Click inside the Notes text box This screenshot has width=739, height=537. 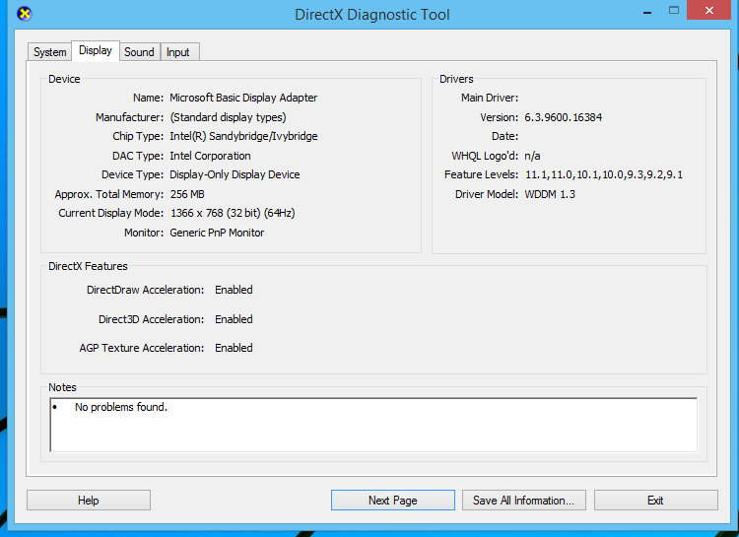tap(373, 425)
